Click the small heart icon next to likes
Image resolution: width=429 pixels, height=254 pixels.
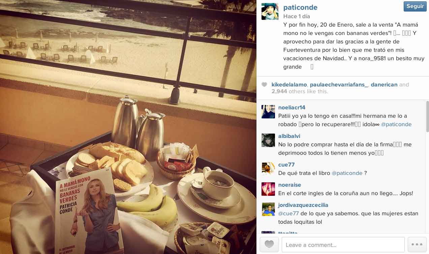(x=265, y=85)
